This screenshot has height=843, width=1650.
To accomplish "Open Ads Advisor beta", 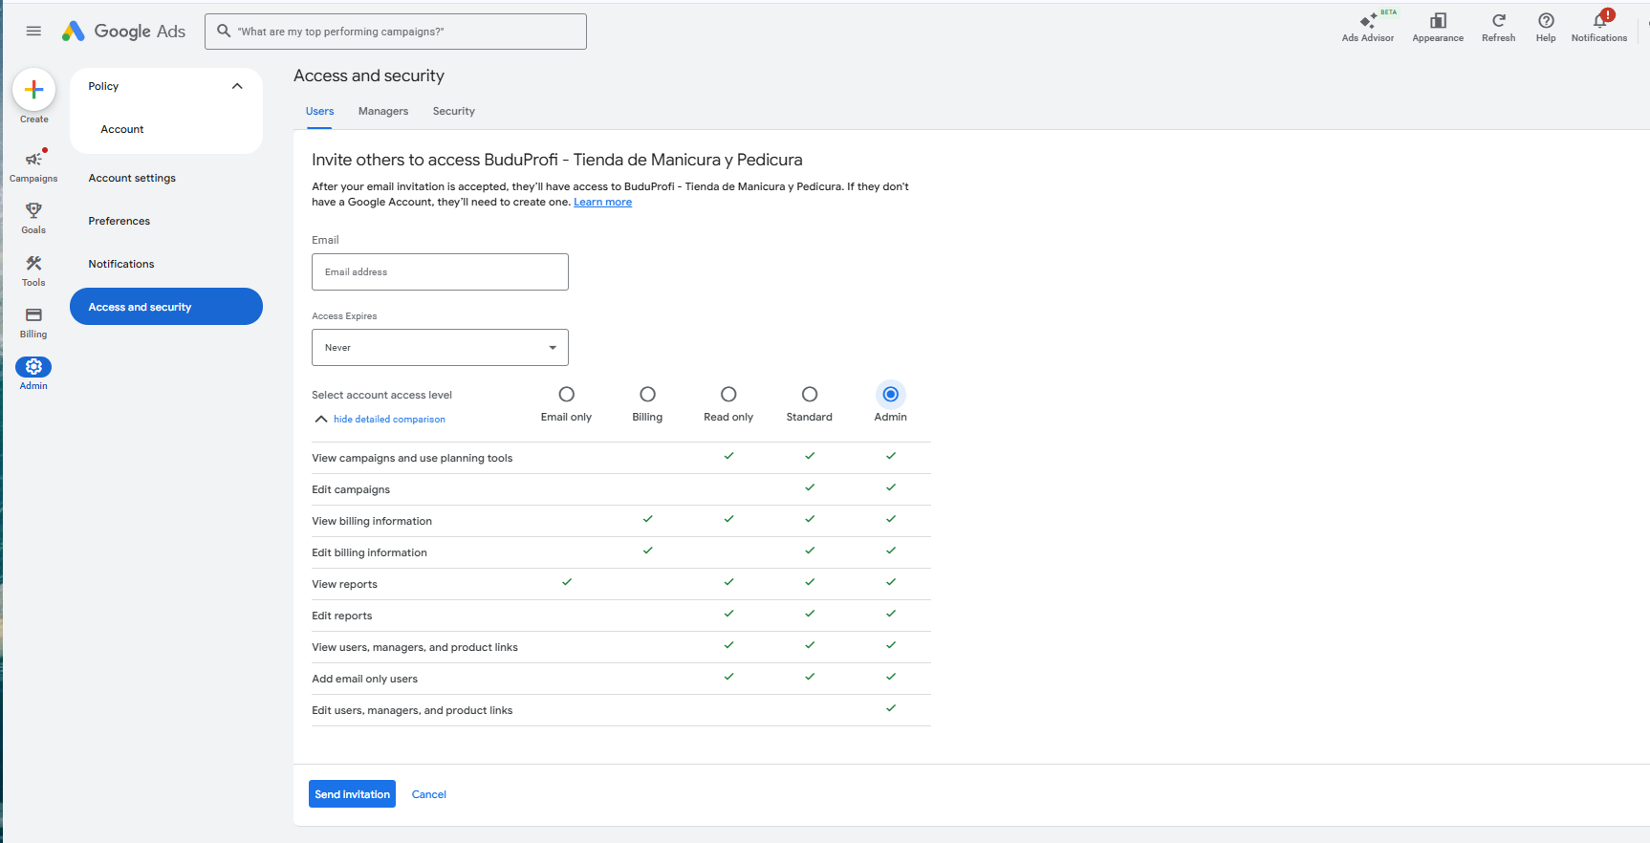I will click(x=1367, y=26).
